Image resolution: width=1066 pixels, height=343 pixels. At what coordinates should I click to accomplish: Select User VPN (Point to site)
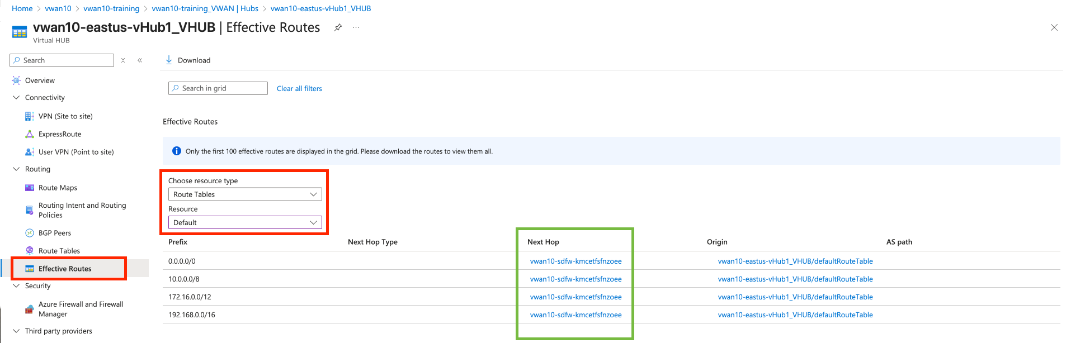point(76,152)
